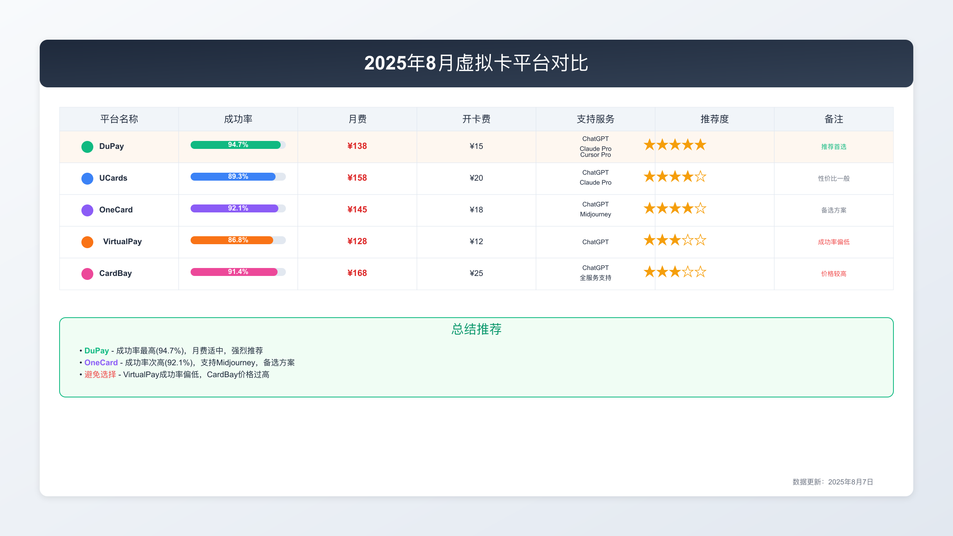Select the OneCard platform name
Image resolution: width=953 pixels, height=536 pixels.
pos(116,210)
